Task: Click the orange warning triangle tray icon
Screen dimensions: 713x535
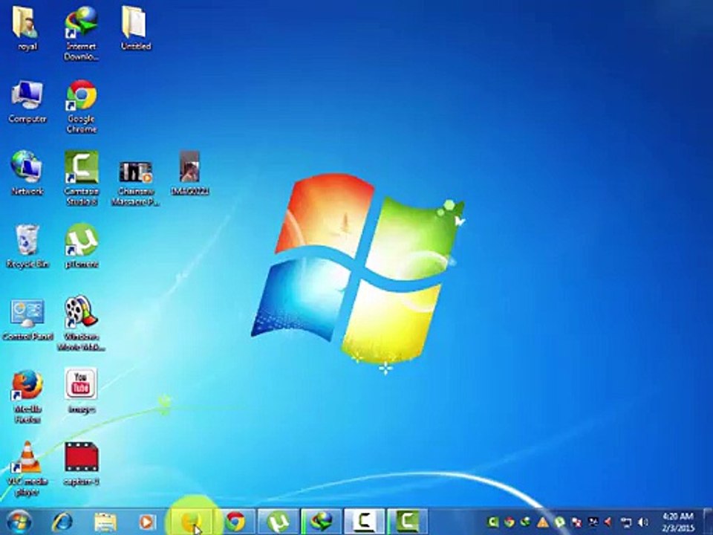Action: click(x=543, y=522)
